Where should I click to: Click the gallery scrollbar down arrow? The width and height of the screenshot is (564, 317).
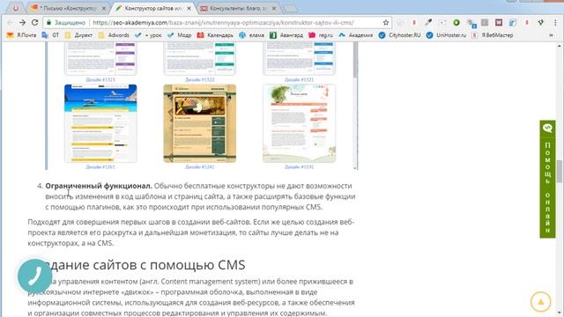[355, 168]
